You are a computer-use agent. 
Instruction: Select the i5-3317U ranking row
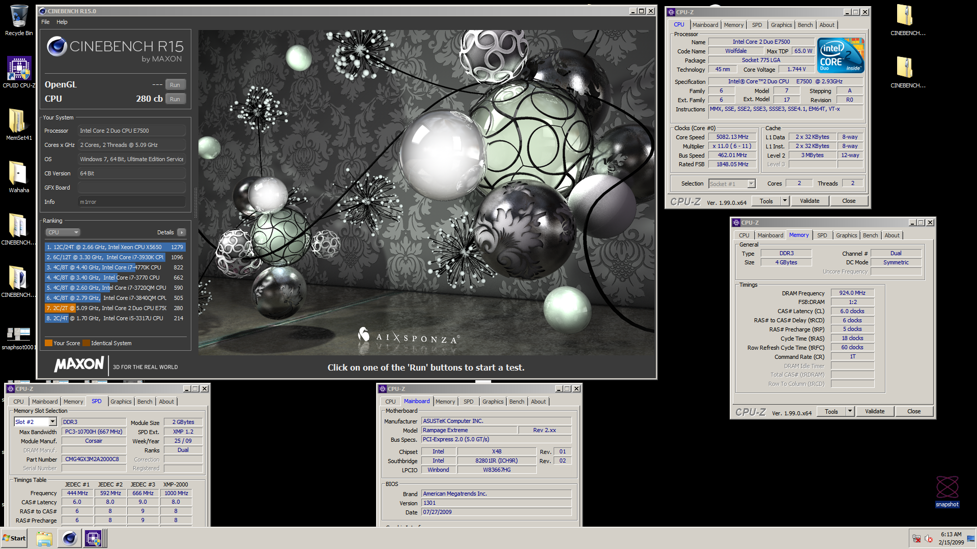tap(115, 318)
